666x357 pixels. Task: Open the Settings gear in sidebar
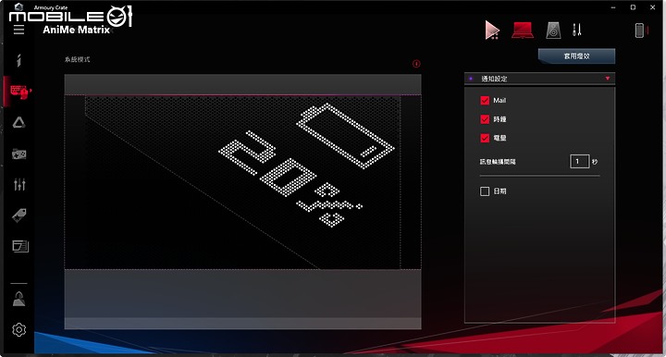pos(19,329)
